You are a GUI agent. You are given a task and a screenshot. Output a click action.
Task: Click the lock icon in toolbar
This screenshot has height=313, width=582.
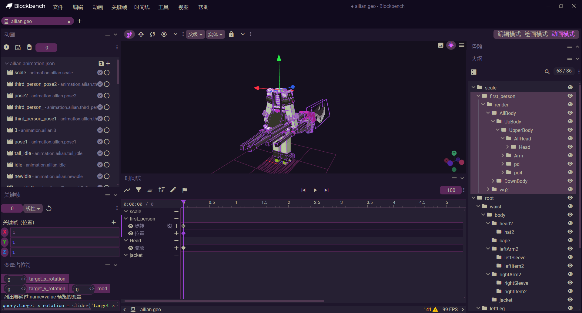tap(231, 34)
